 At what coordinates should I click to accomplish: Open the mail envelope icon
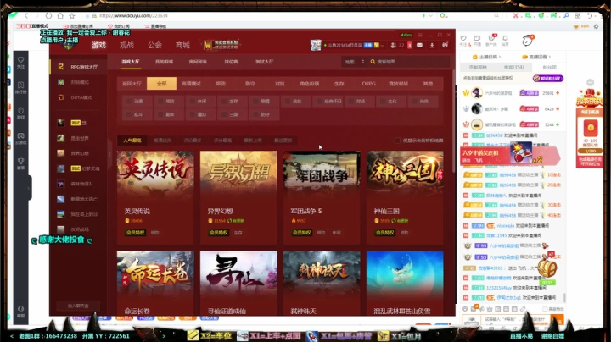click(419, 46)
